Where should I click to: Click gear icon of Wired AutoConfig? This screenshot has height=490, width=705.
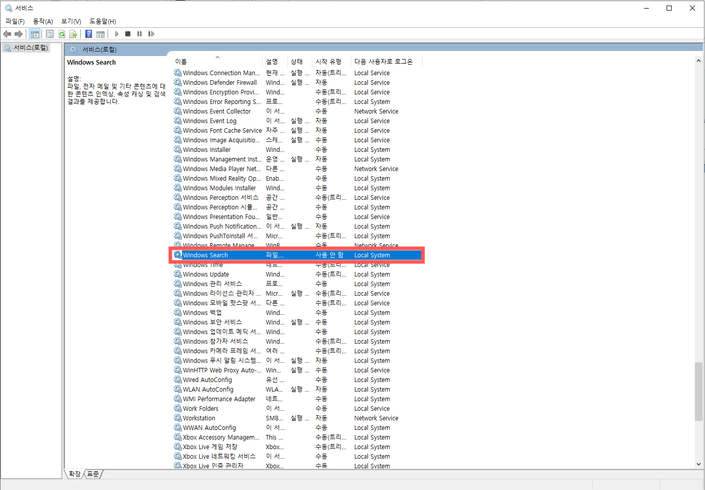pyautogui.click(x=178, y=379)
